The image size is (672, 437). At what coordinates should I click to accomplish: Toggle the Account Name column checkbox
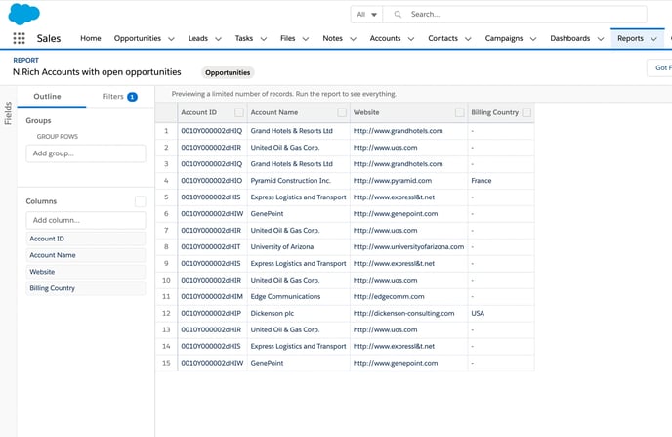click(342, 112)
